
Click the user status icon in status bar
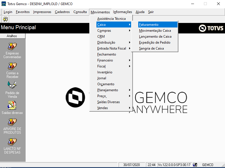(x=195, y=165)
